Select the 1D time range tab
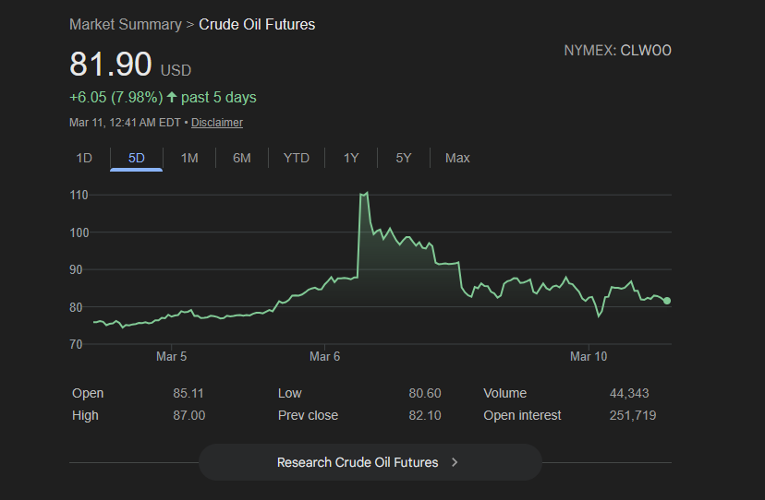Viewport: 765px width, 500px height. [84, 158]
